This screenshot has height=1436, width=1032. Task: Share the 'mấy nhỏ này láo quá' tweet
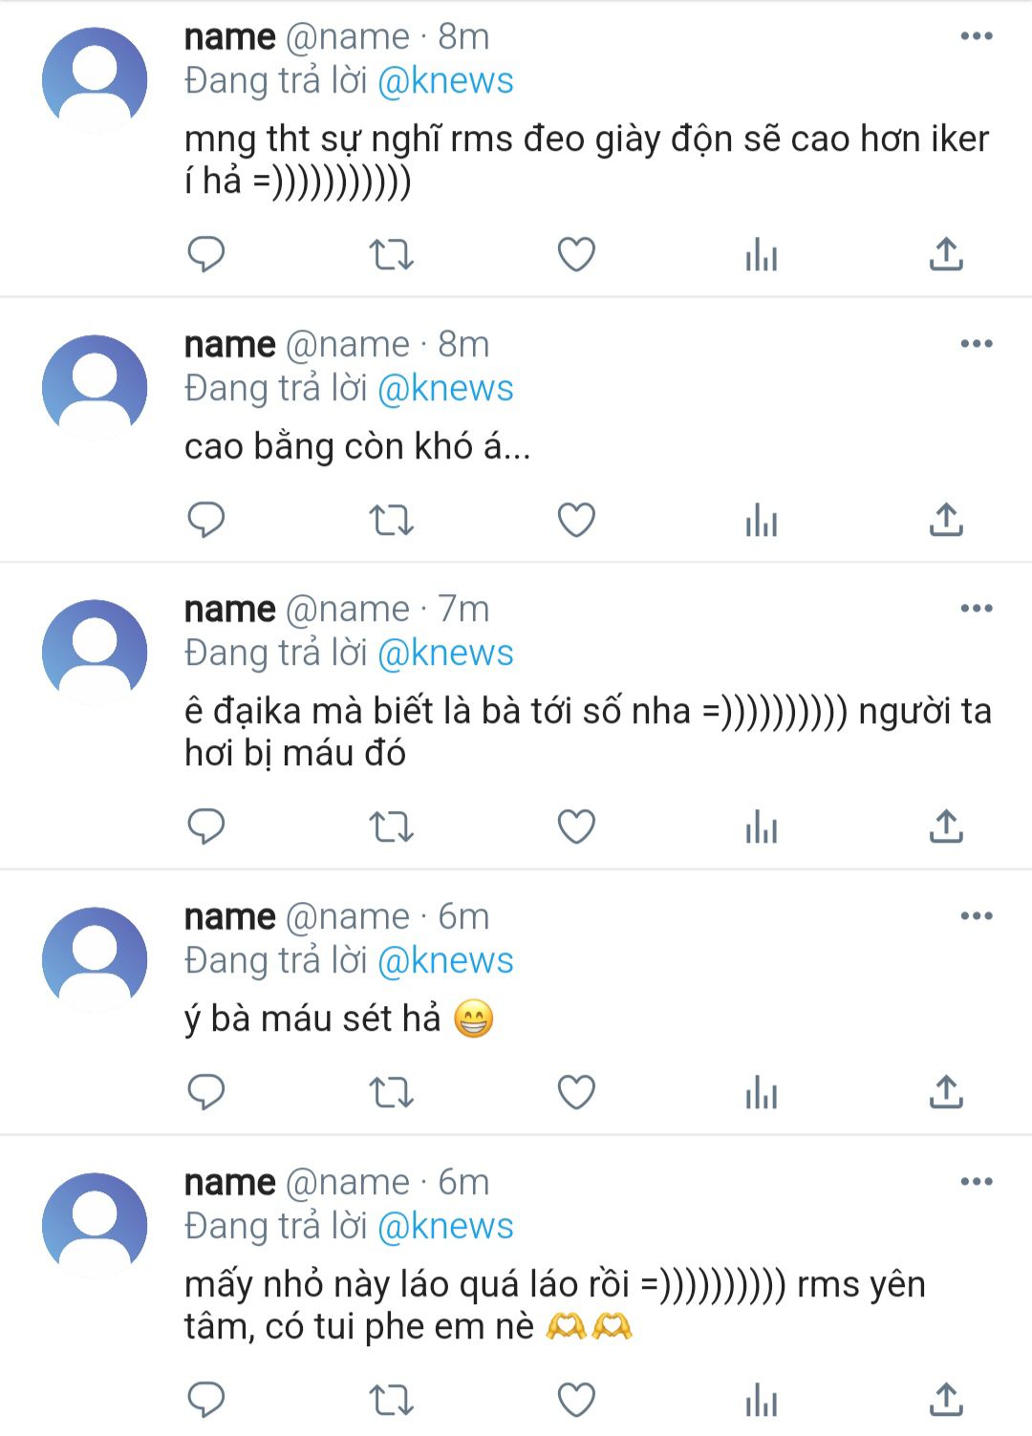(946, 1400)
